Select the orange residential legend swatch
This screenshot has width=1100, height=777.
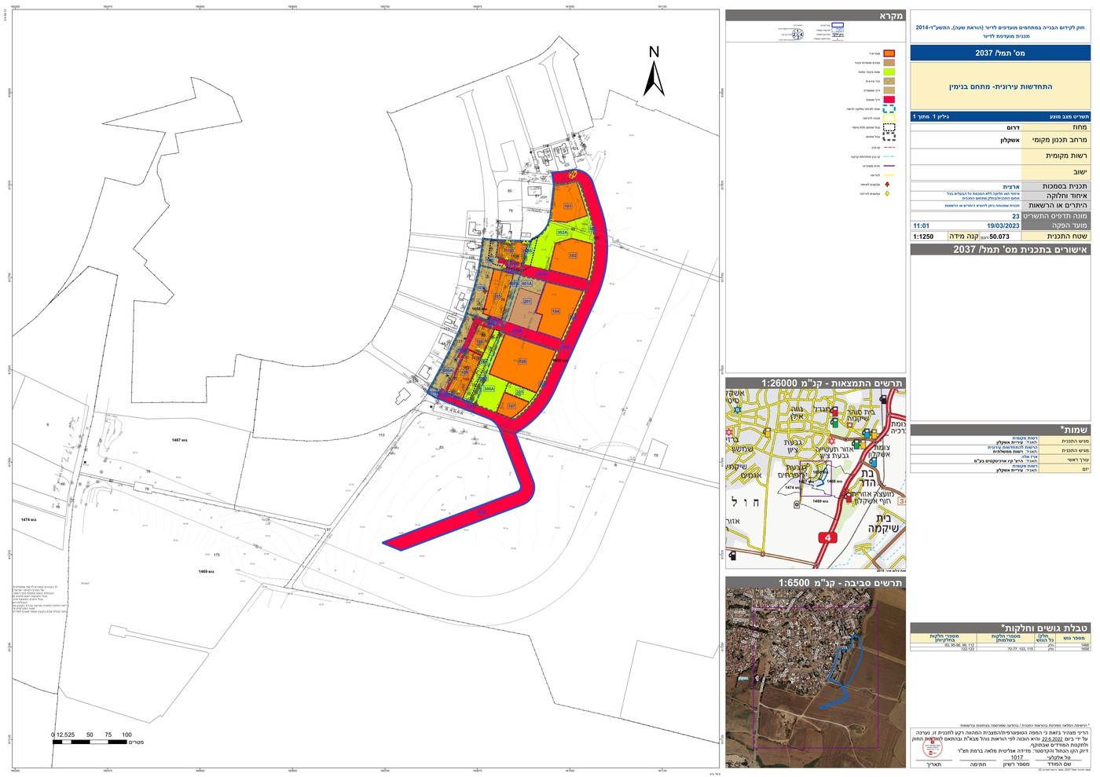tap(889, 53)
